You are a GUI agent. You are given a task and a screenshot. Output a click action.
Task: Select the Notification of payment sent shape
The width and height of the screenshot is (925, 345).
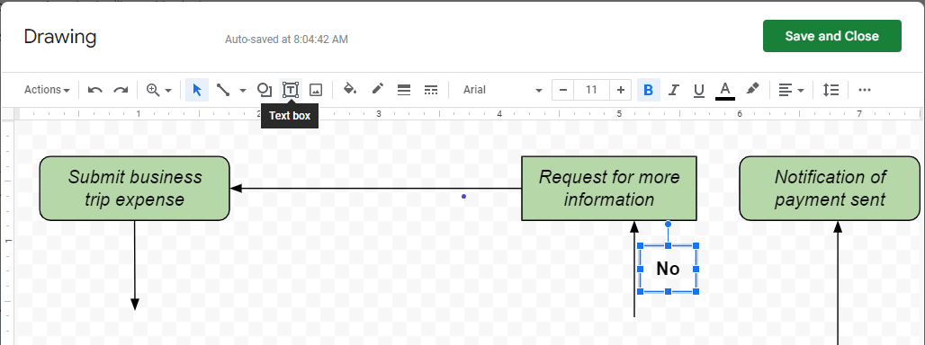(x=830, y=189)
